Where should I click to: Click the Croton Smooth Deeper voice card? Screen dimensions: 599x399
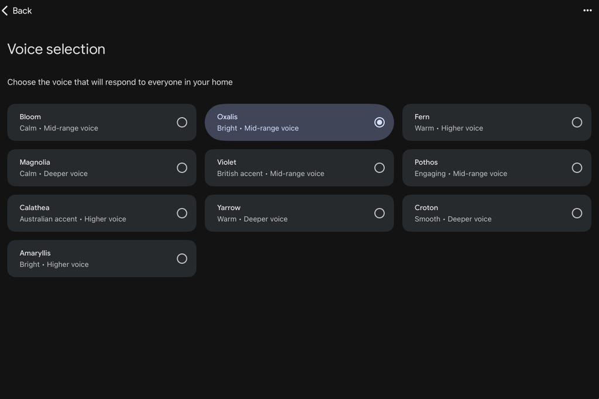[480, 213]
